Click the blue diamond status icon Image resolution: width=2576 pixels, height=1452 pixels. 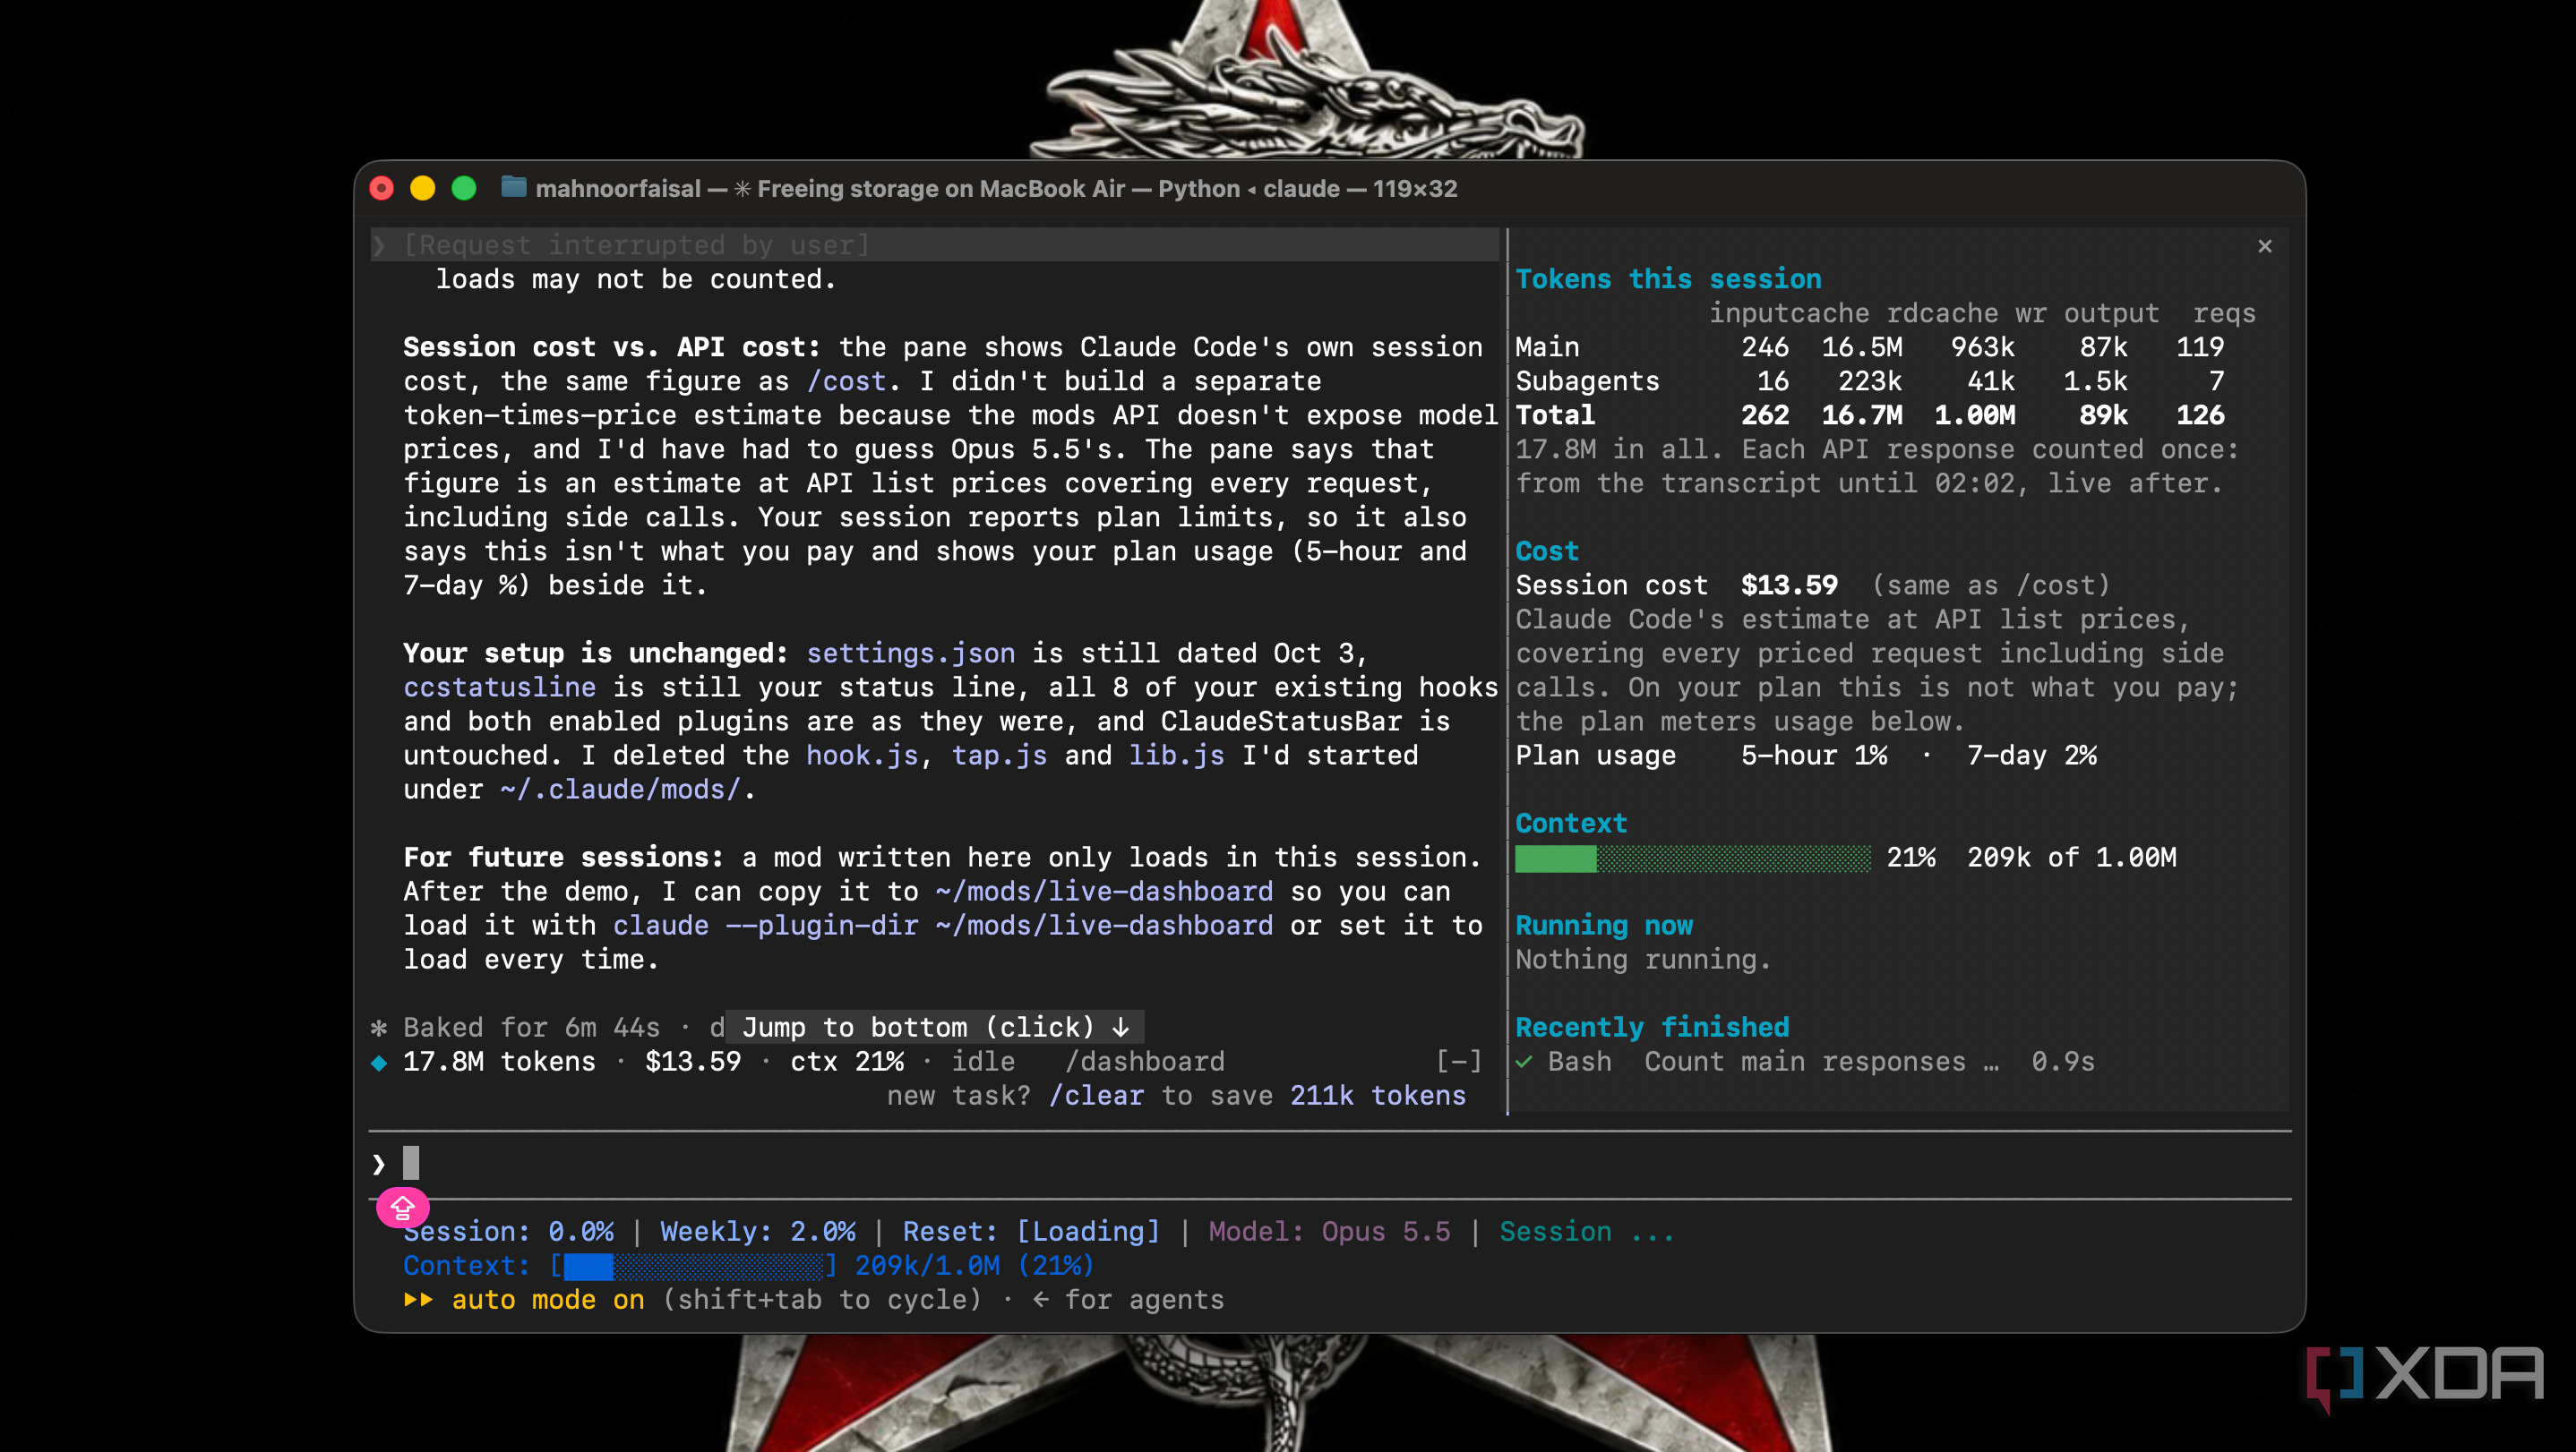click(379, 1063)
